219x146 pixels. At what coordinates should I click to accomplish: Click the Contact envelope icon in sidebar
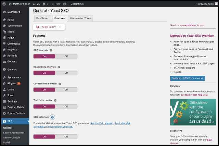point(4,62)
